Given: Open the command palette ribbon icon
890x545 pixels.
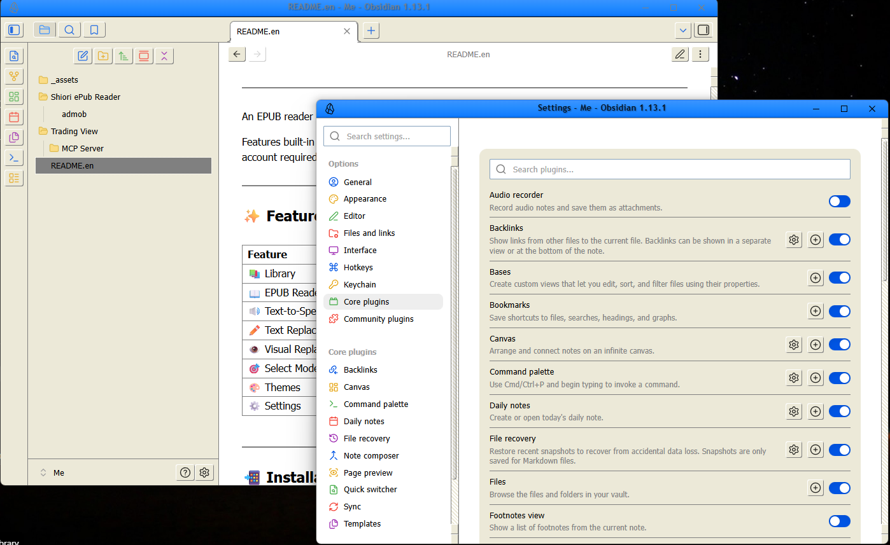Looking at the screenshot, I should click(x=14, y=158).
